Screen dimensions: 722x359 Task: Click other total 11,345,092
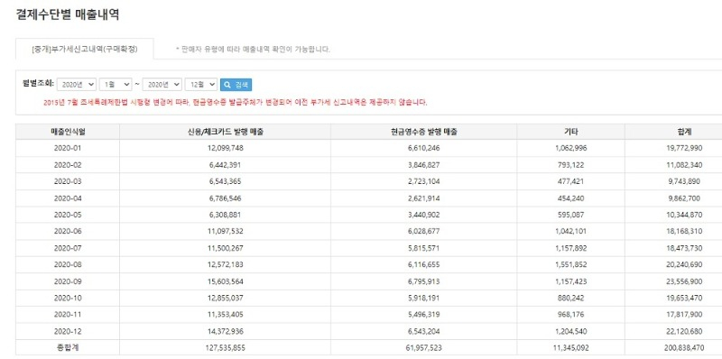pos(570,348)
